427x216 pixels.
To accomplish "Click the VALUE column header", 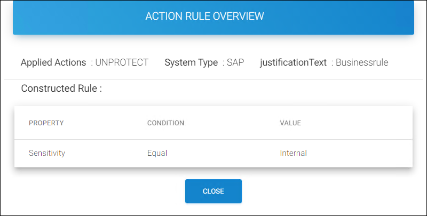I will point(290,123).
